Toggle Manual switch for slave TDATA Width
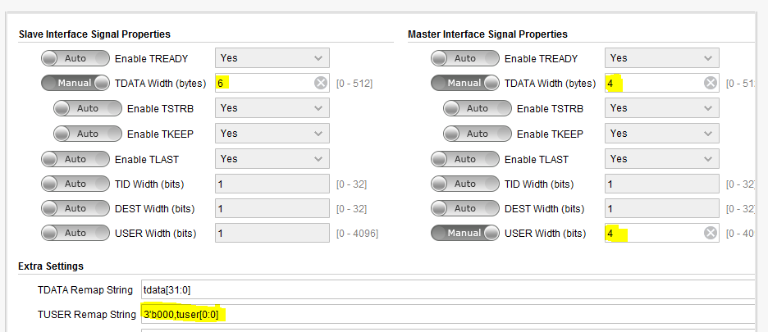The height and width of the screenshot is (332, 768). pos(75,83)
